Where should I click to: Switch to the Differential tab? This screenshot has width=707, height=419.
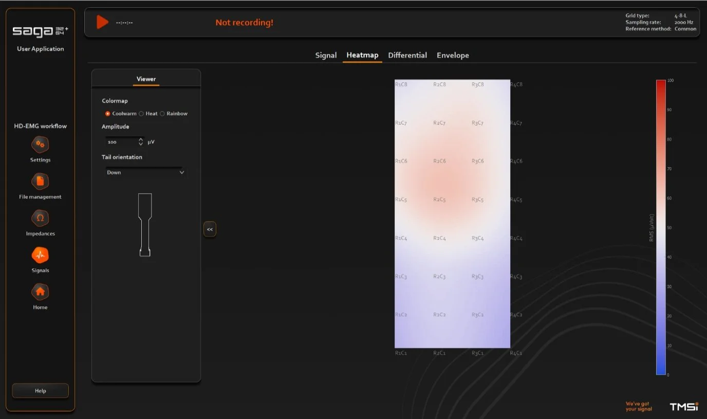pos(407,55)
